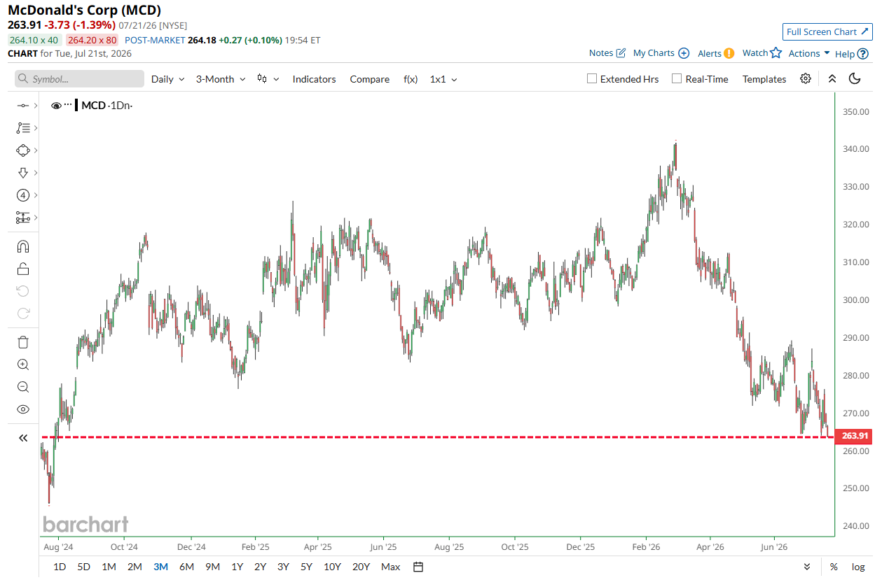The width and height of the screenshot is (882, 580).
Task: Select the 10Y time range
Action: (332, 567)
